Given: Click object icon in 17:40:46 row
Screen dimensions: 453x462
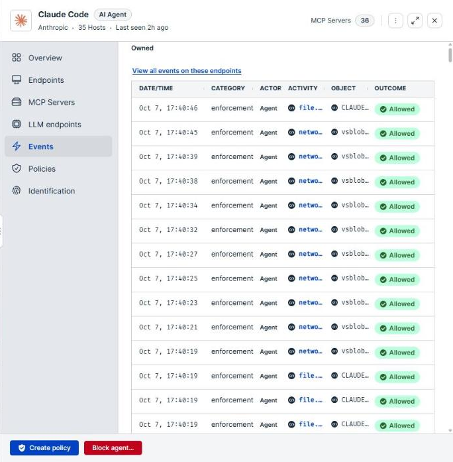Looking at the screenshot, I should tap(334, 108).
